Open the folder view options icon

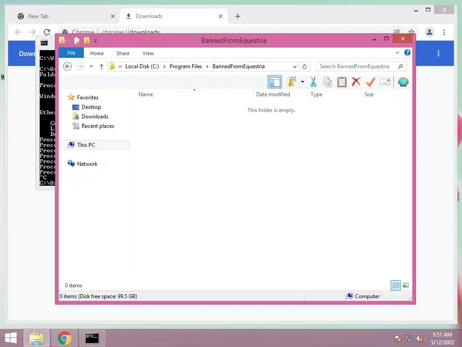[x=291, y=82]
